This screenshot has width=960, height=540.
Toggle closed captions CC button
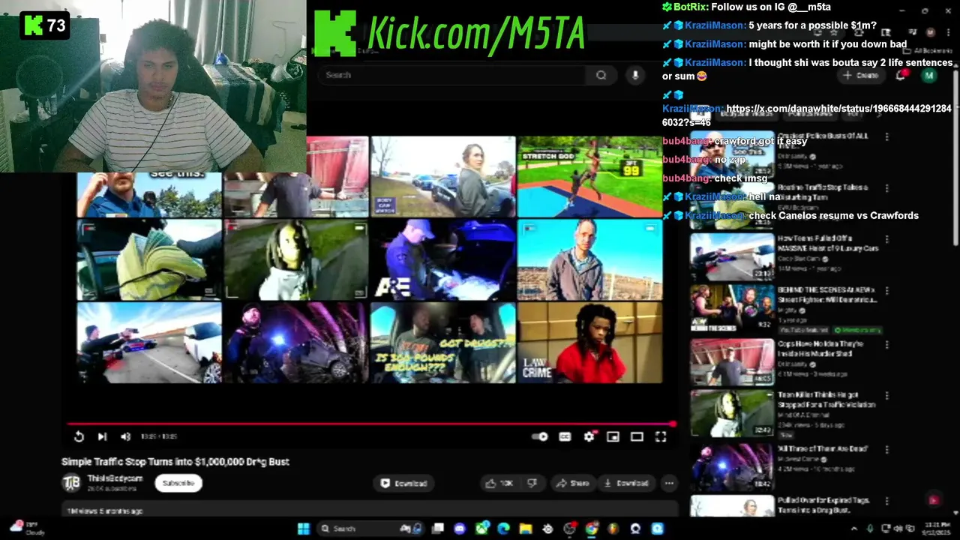pyautogui.click(x=565, y=436)
